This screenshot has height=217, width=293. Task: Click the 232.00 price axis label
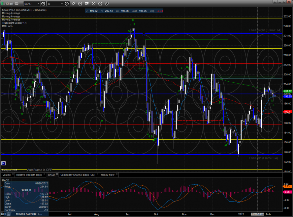(287, 16)
